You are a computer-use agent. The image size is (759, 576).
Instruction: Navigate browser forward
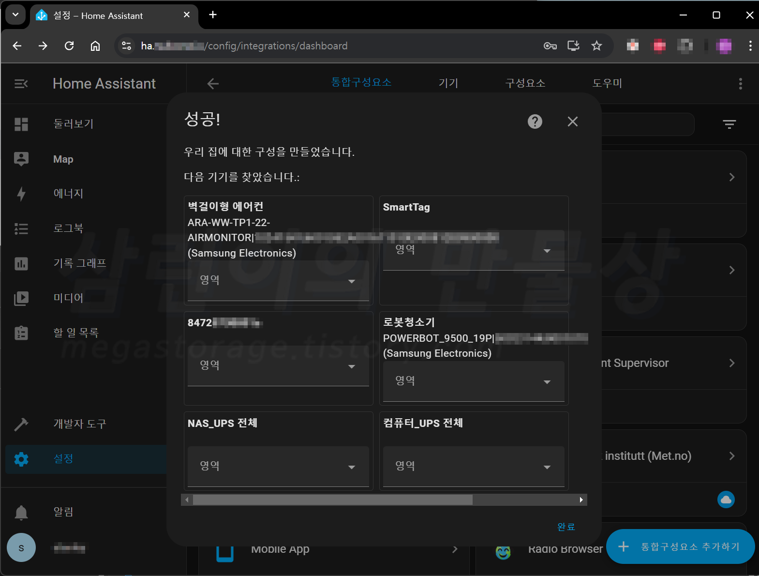click(43, 45)
